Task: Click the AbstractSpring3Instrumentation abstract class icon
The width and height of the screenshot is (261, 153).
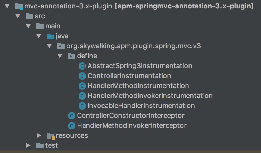Action: point(82,66)
